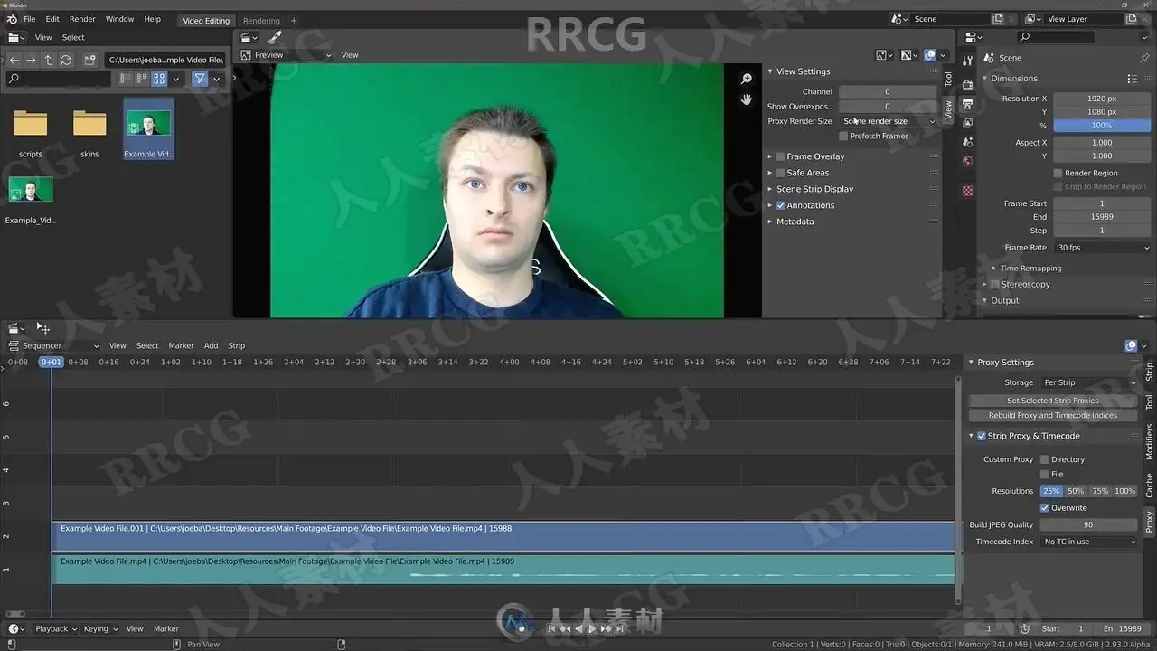Open the sequencer Strip menu
Screen dimensions: 1157x651
[237, 345]
